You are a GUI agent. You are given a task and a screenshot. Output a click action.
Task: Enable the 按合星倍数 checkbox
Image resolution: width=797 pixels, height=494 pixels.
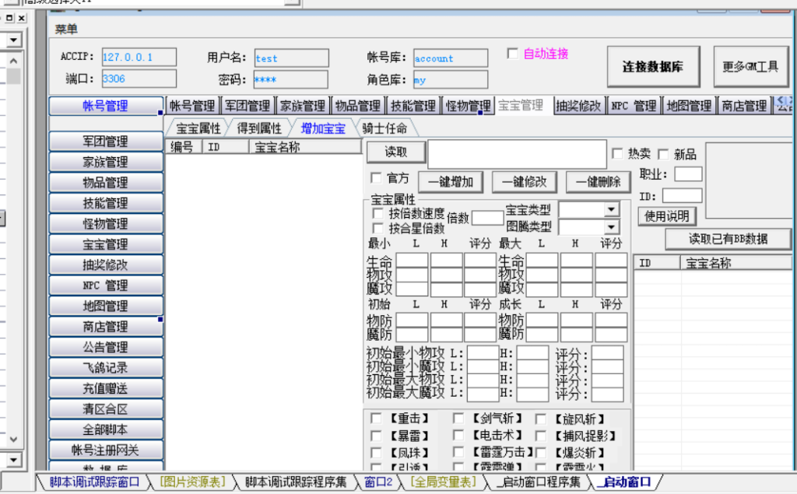[378, 228]
